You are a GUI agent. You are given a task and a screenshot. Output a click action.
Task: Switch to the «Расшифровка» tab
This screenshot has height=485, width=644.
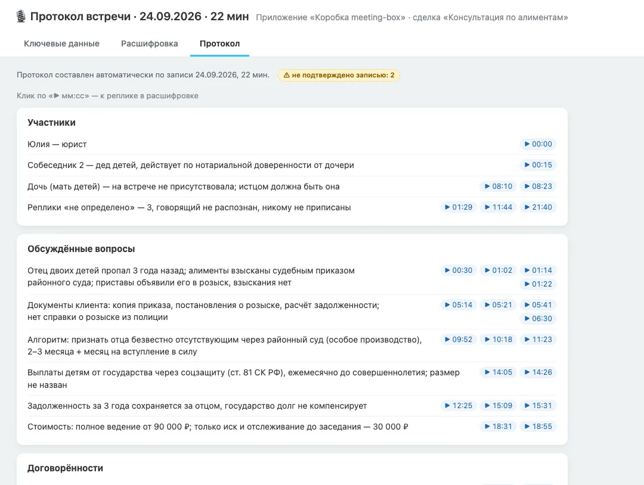[x=150, y=43]
